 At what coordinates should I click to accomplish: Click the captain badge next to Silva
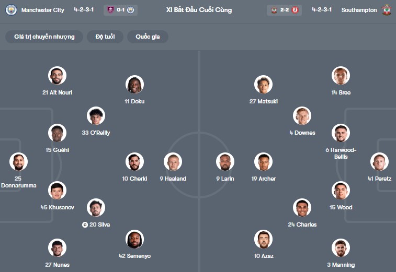[x=85, y=225]
